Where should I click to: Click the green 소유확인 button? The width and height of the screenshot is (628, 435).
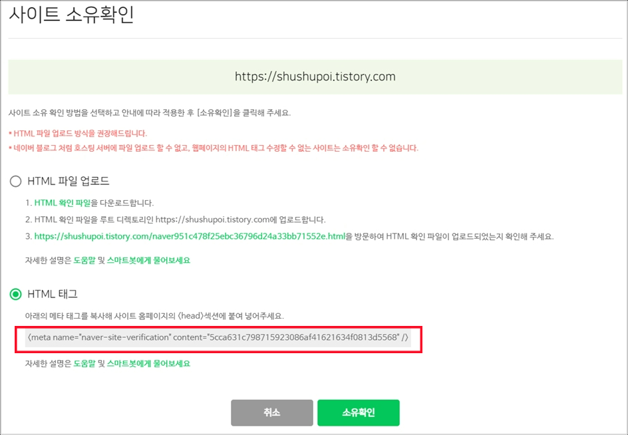click(x=359, y=412)
